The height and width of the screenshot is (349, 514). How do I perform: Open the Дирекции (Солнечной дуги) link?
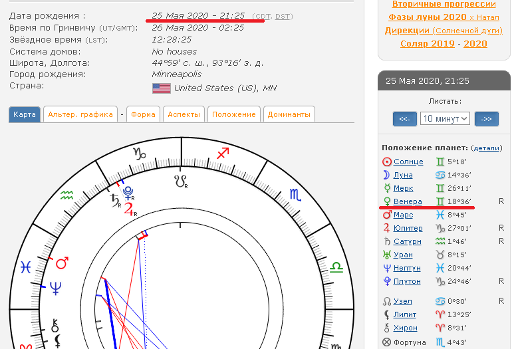click(444, 31)
